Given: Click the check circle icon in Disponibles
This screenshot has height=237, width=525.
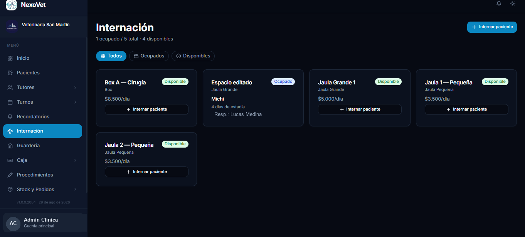Looking at the screenshot, I should click(178, 56).
